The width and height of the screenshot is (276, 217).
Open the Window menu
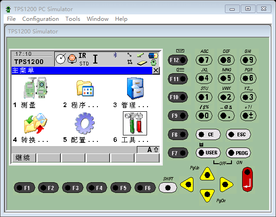97,19
